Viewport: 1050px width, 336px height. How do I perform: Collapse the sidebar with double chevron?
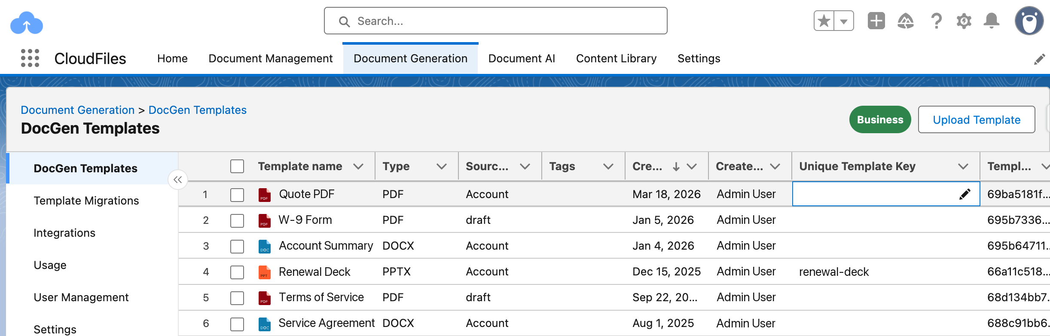pyautogui.click(x=178, y=180)
